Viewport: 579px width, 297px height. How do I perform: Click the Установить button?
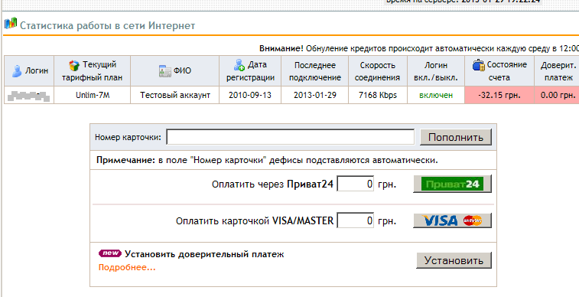click(454, 260)
